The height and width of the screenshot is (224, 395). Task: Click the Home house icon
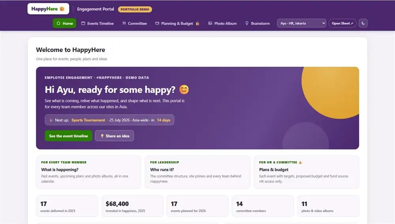58,23
